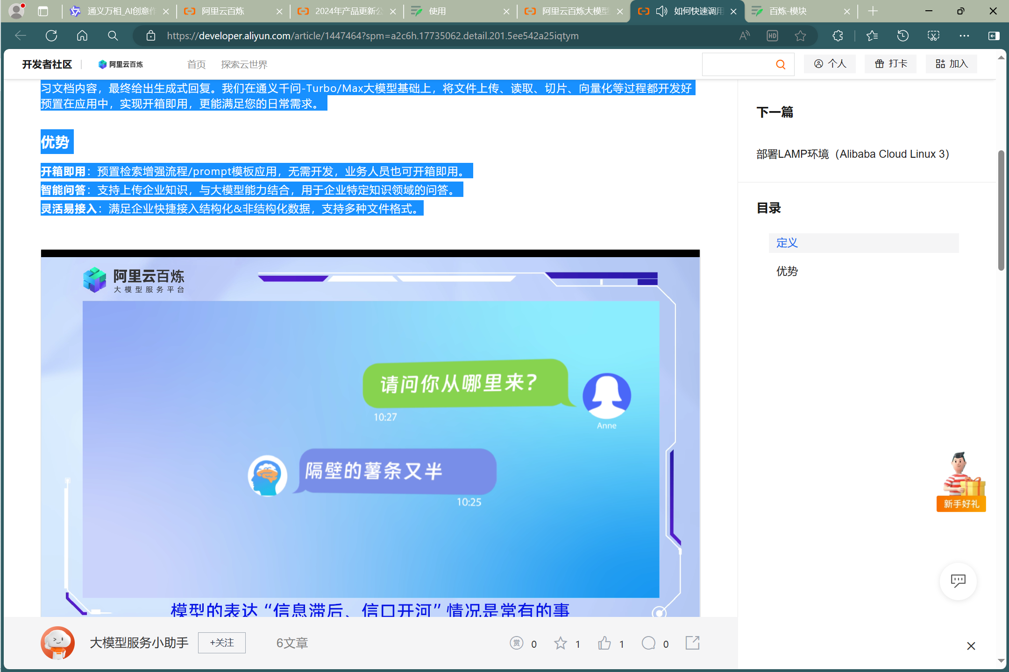Open 探索云世界 navigation item
Image resolution: width=1009 pixels, height=672 pixels.
pyautogui.click(x=244, y=64)
